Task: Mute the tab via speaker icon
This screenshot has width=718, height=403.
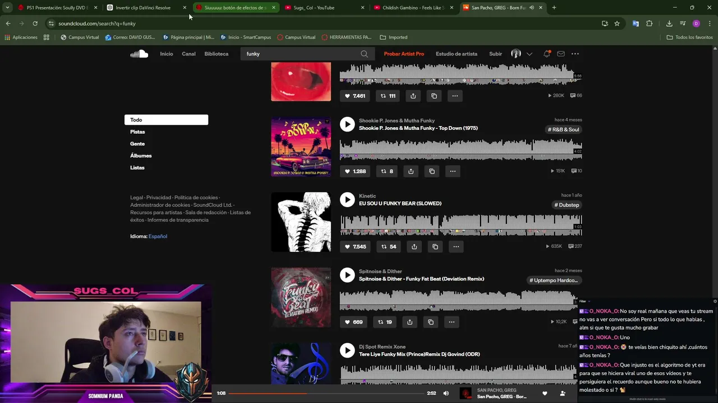Action: [532, 8]
